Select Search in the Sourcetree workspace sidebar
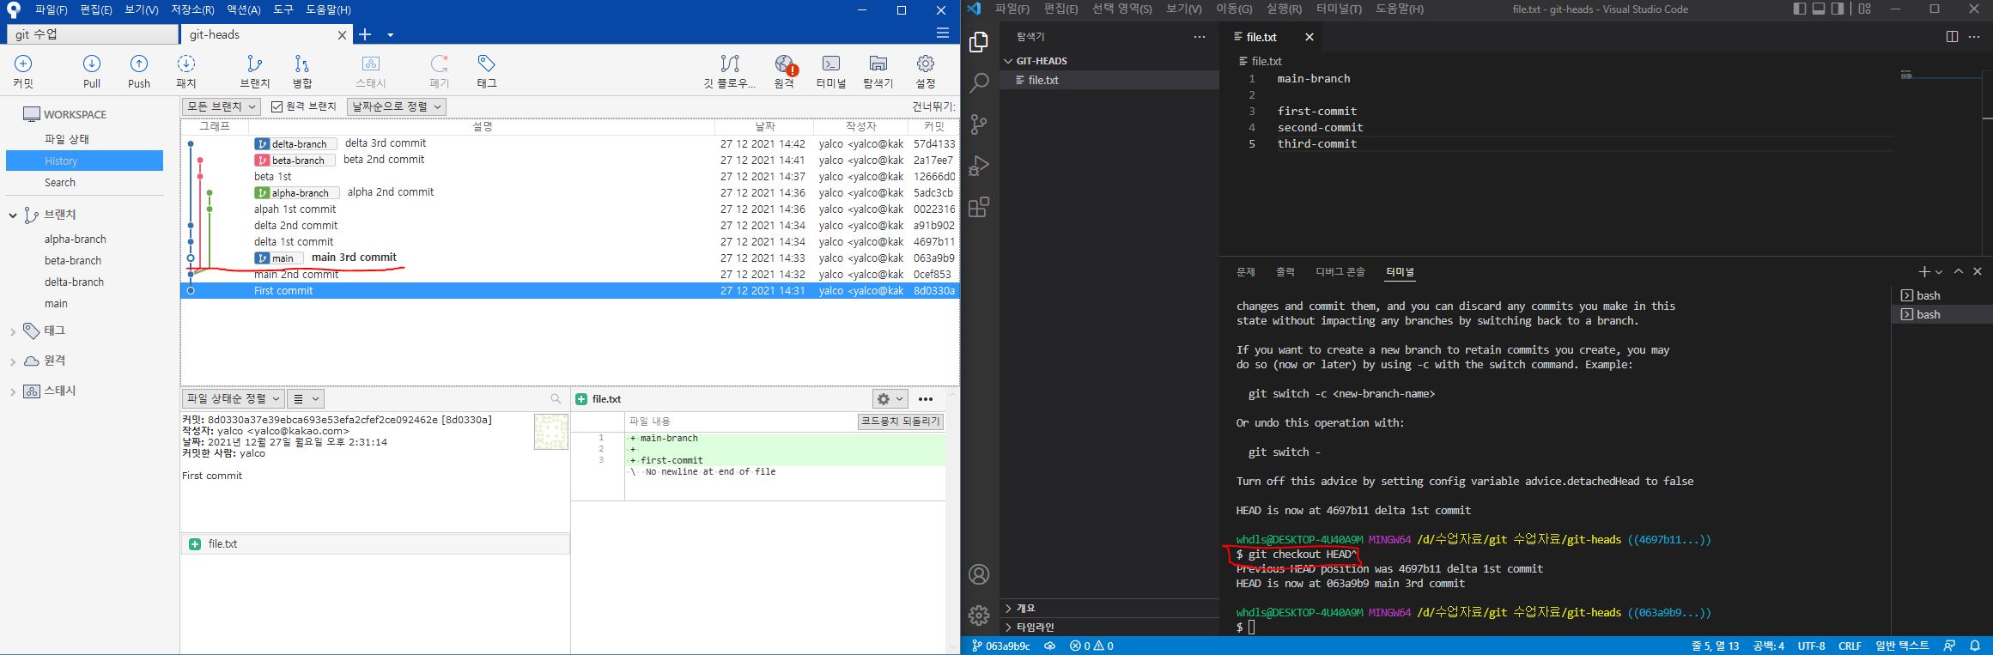This screenshot has height=655, width=1993. (x=60, y=183)
